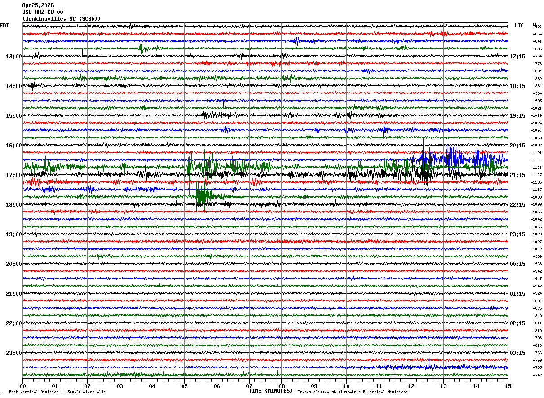Viewport: 544px width, 398px height.
Task: Click the traces clipped footnote text
Action: pos(352,392)
